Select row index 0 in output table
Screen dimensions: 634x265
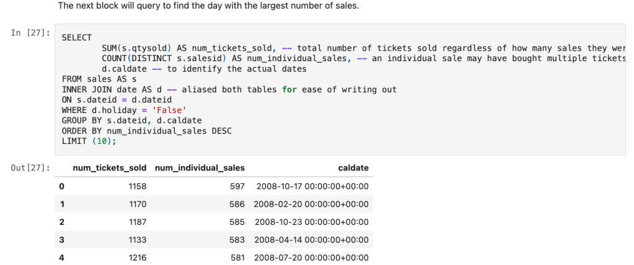tap(61, 186)
